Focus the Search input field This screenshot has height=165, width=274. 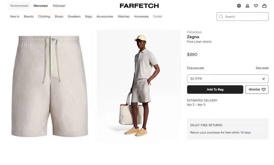click(x=243, y=17)
